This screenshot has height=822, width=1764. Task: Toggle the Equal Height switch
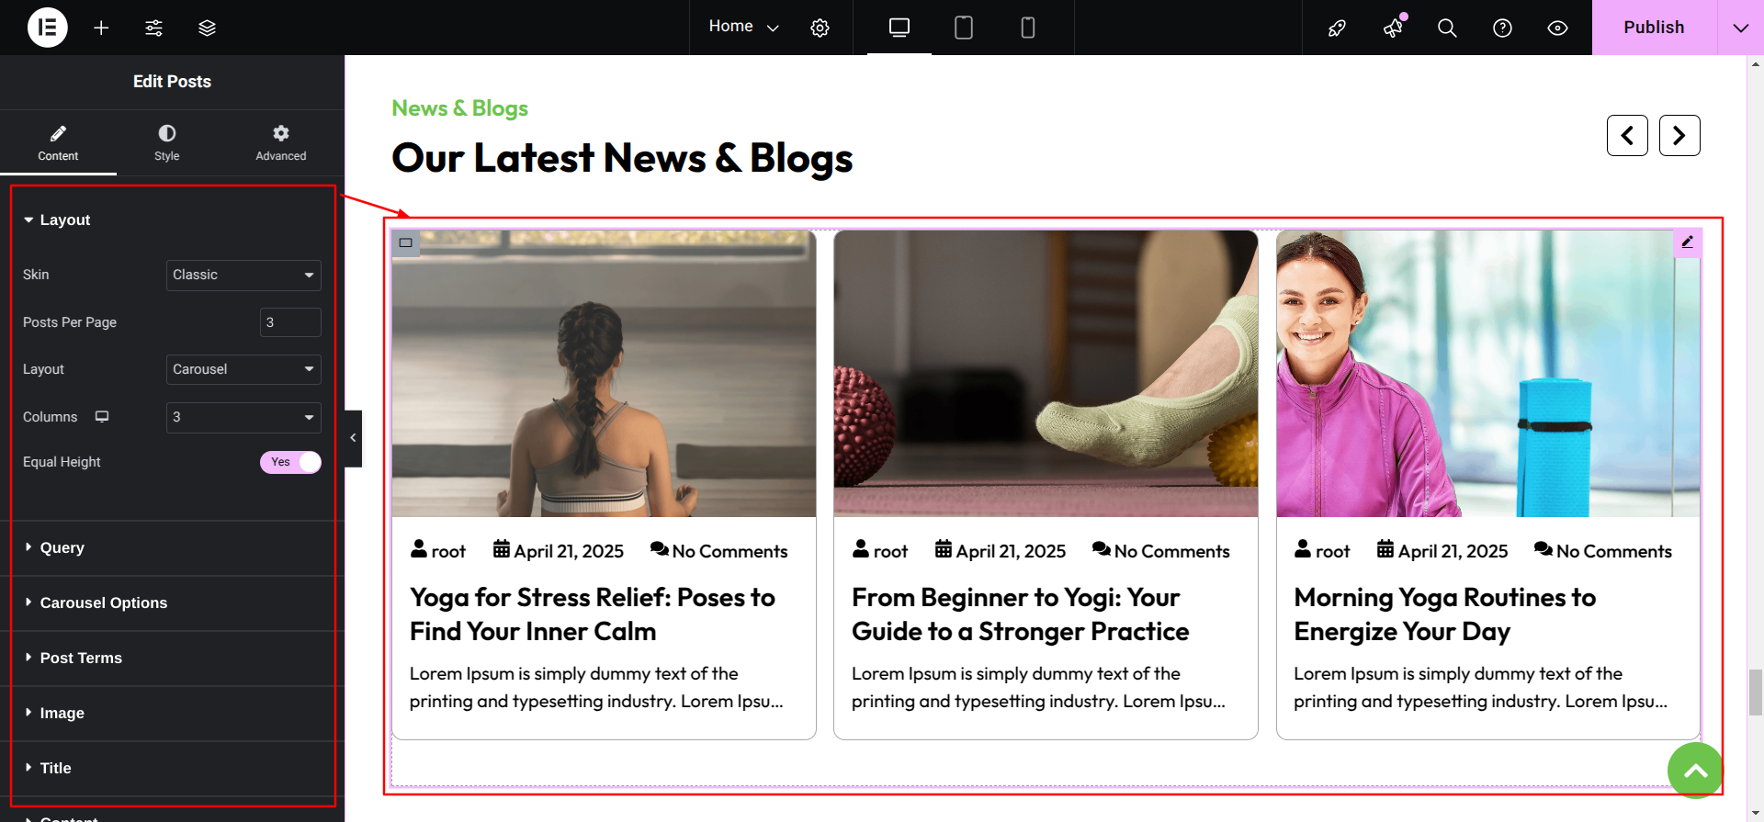coord(290,462)
